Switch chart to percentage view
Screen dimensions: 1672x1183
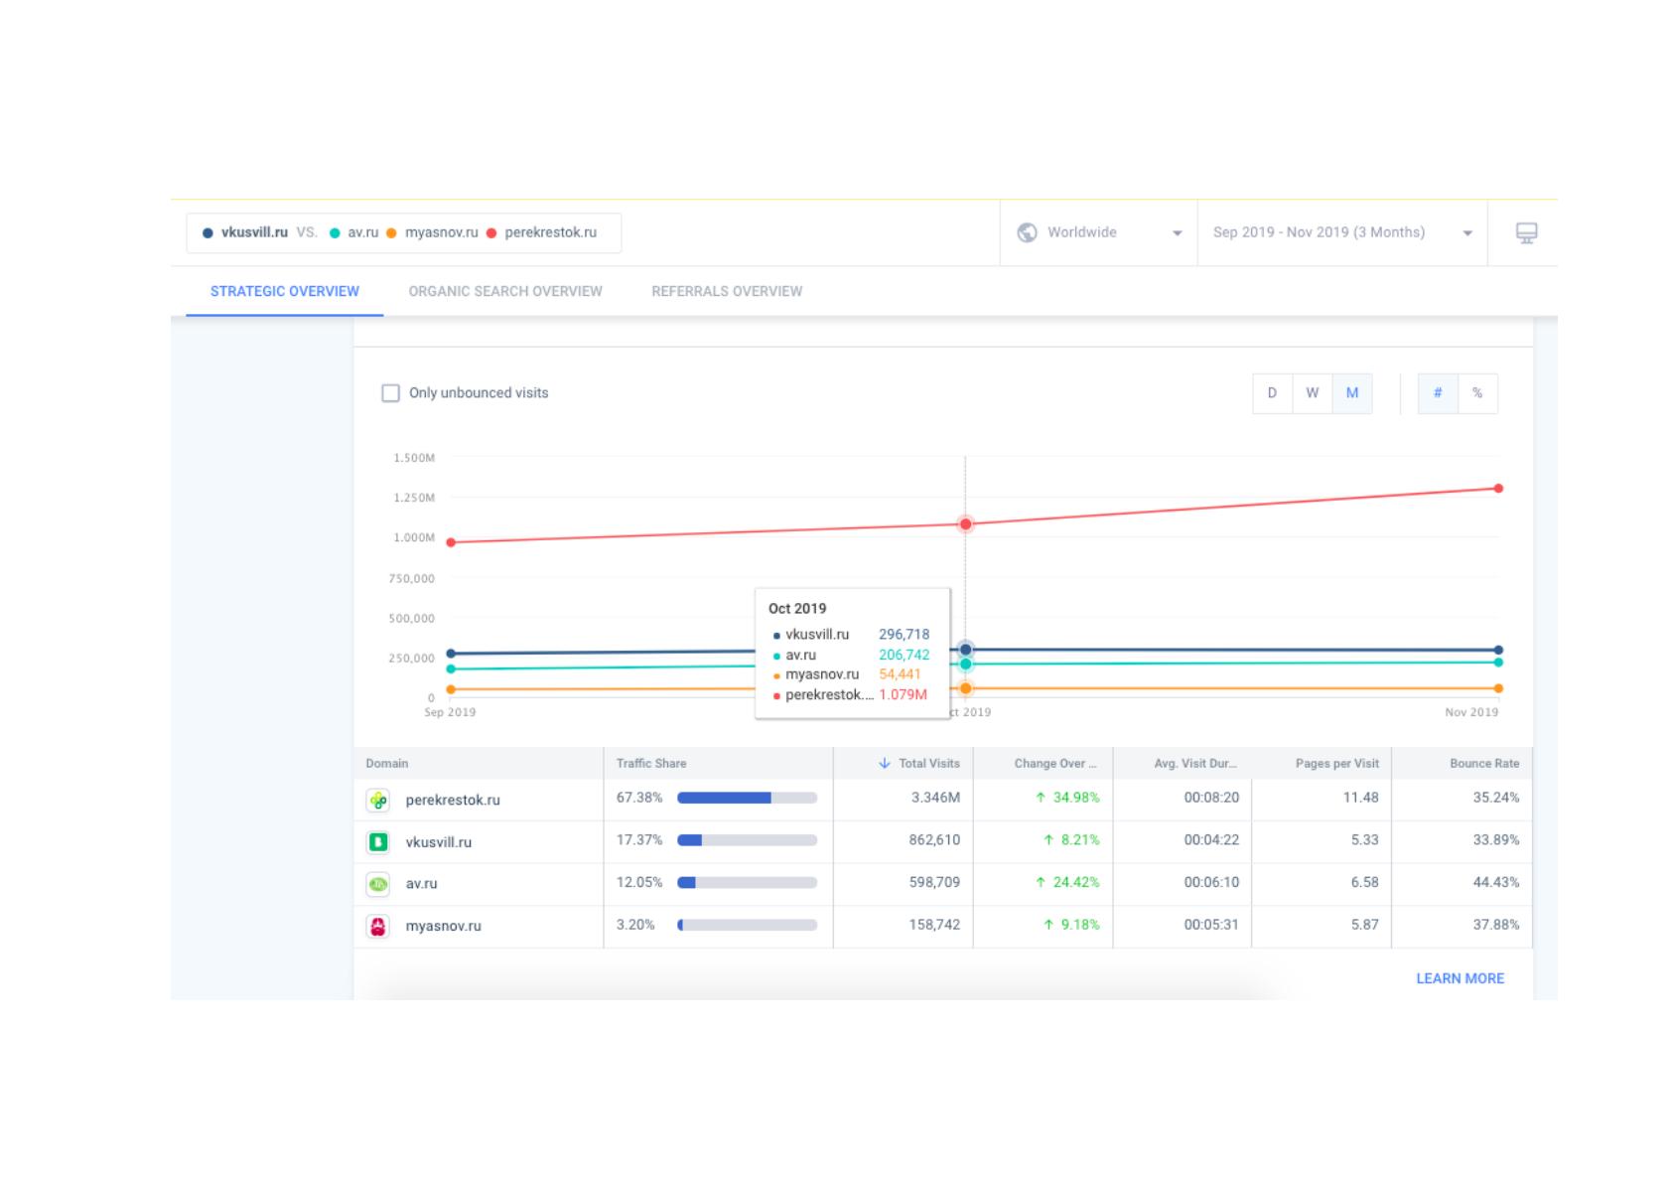pyautogui.click(x=1477, y=393)
